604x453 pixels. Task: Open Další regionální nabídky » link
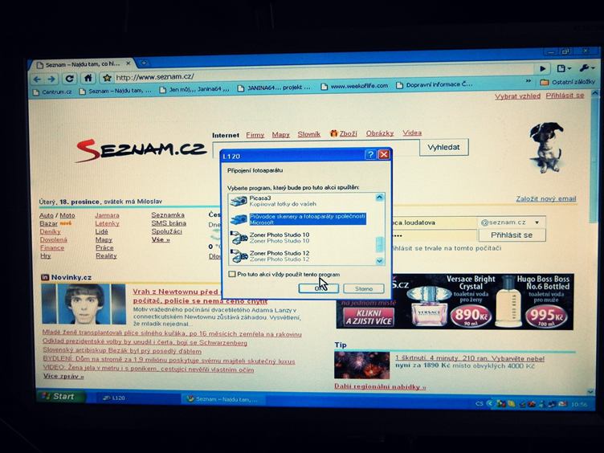[380, 386]
